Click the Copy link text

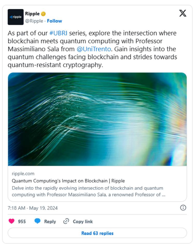83,222
